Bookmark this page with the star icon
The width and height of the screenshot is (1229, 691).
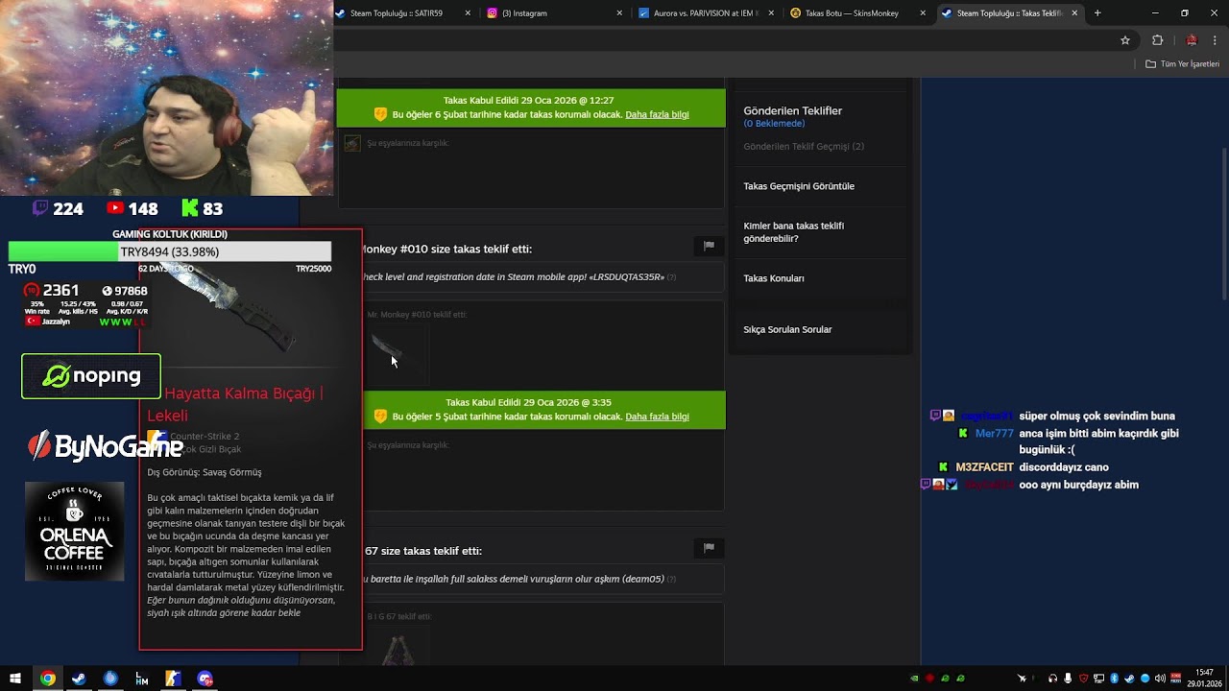pos(1125,40)
